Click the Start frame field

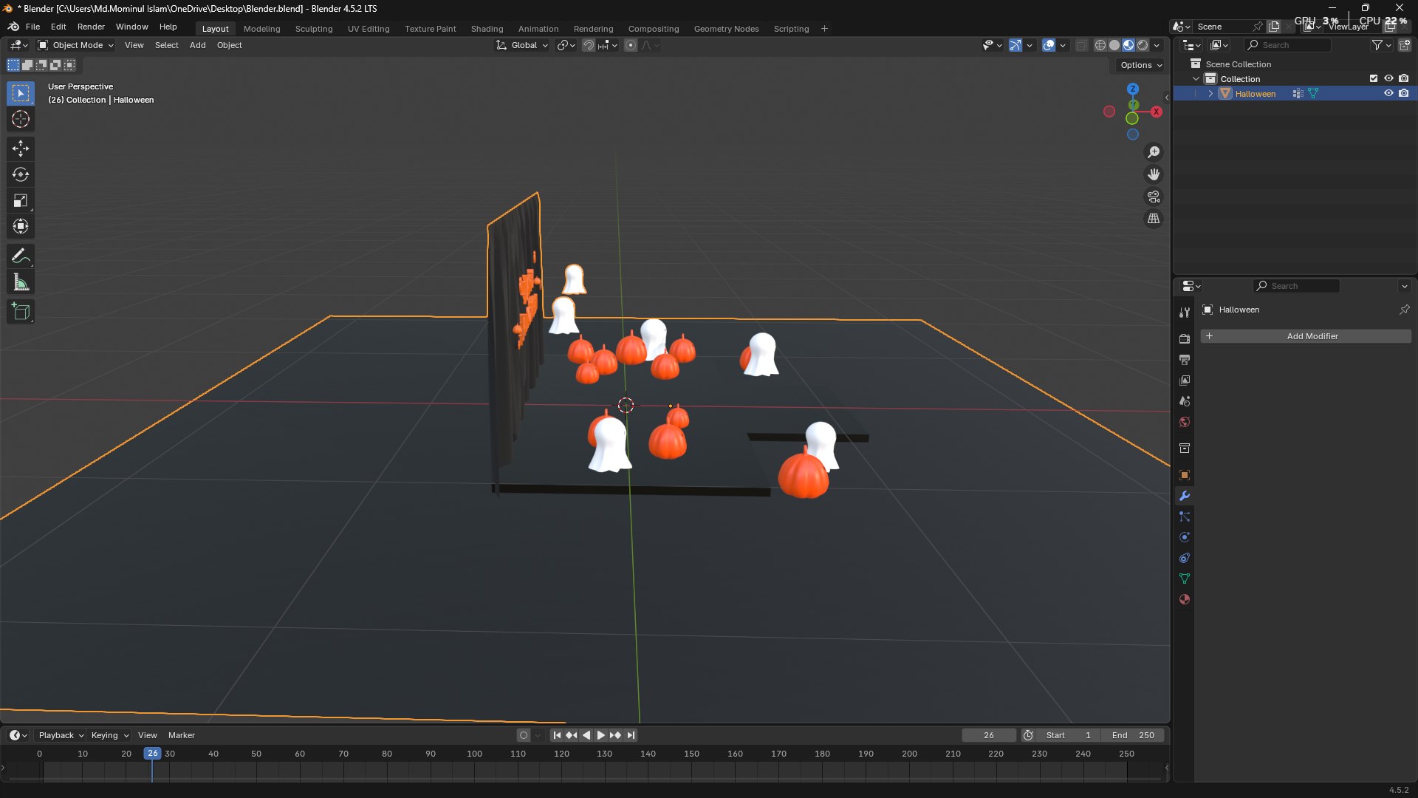point(1068,735)
